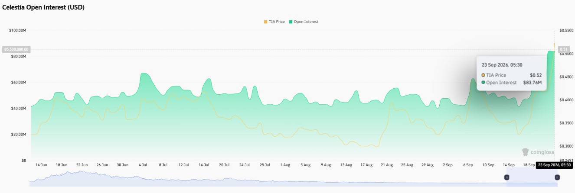Click the '23 Sep 2026, 05:30' crosshair date label
575x193 pixels.
pyautogui.click(x=555, y=165)
